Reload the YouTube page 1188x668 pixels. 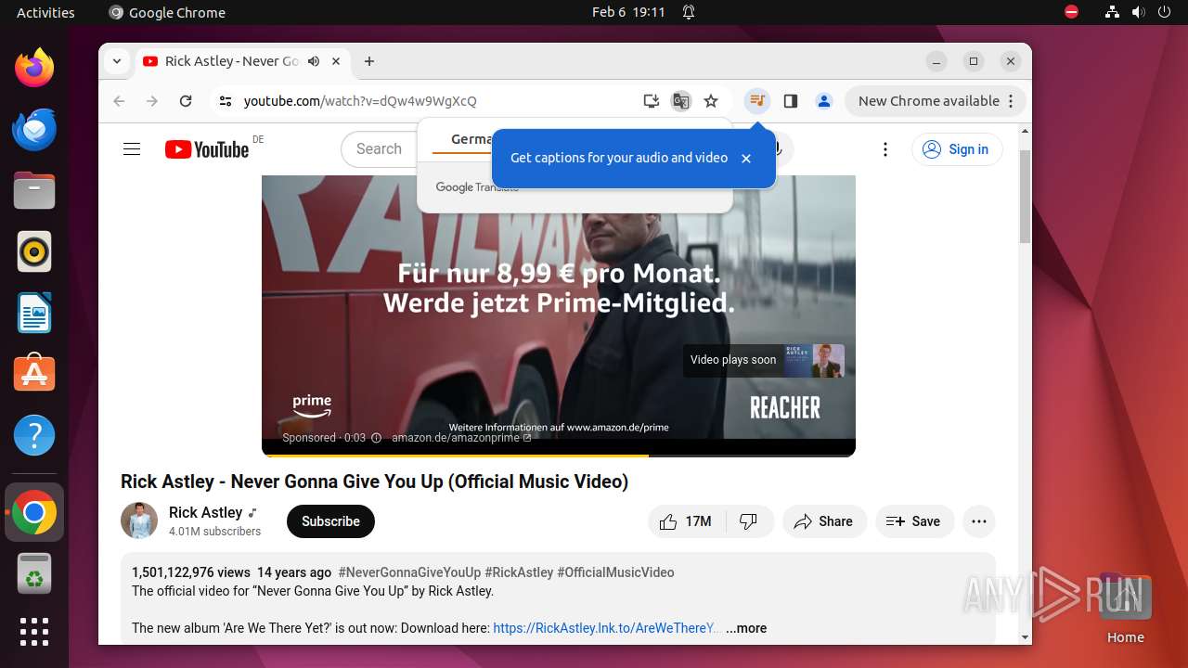pos(186,101)
